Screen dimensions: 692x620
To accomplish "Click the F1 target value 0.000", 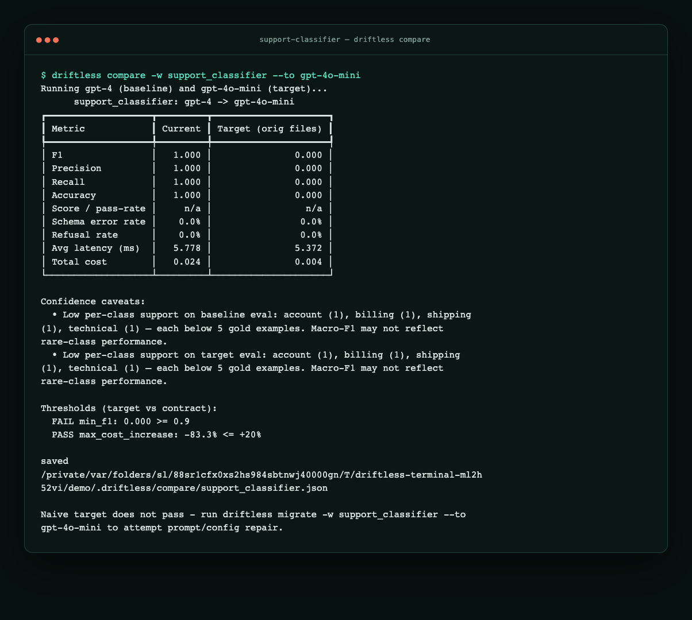I will pyautogui.click(x=309, y=155).
